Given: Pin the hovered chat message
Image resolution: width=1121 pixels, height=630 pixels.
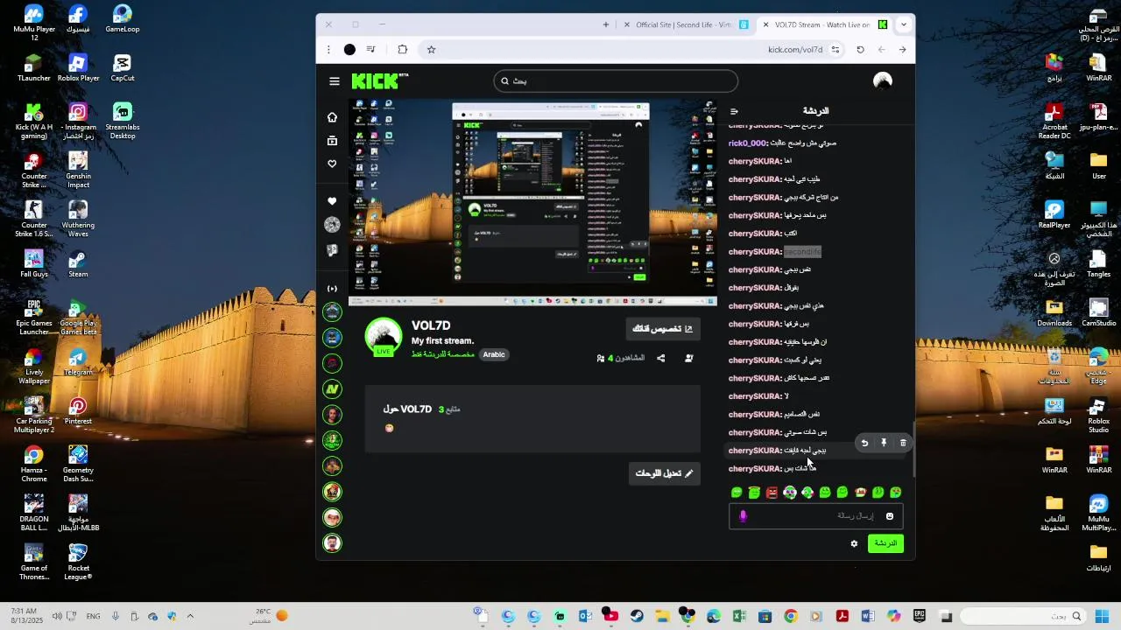Looking at the screenshot, I should [x=884, y=443].
